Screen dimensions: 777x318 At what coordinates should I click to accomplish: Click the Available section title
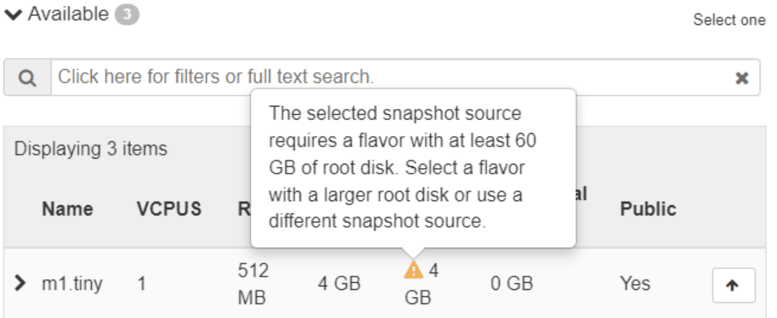coord(68,14)
